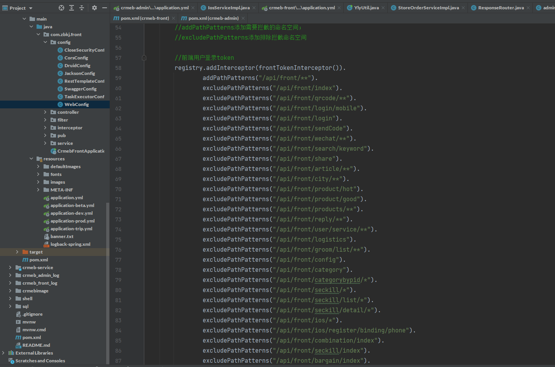Expand the fonts folder

39,174
